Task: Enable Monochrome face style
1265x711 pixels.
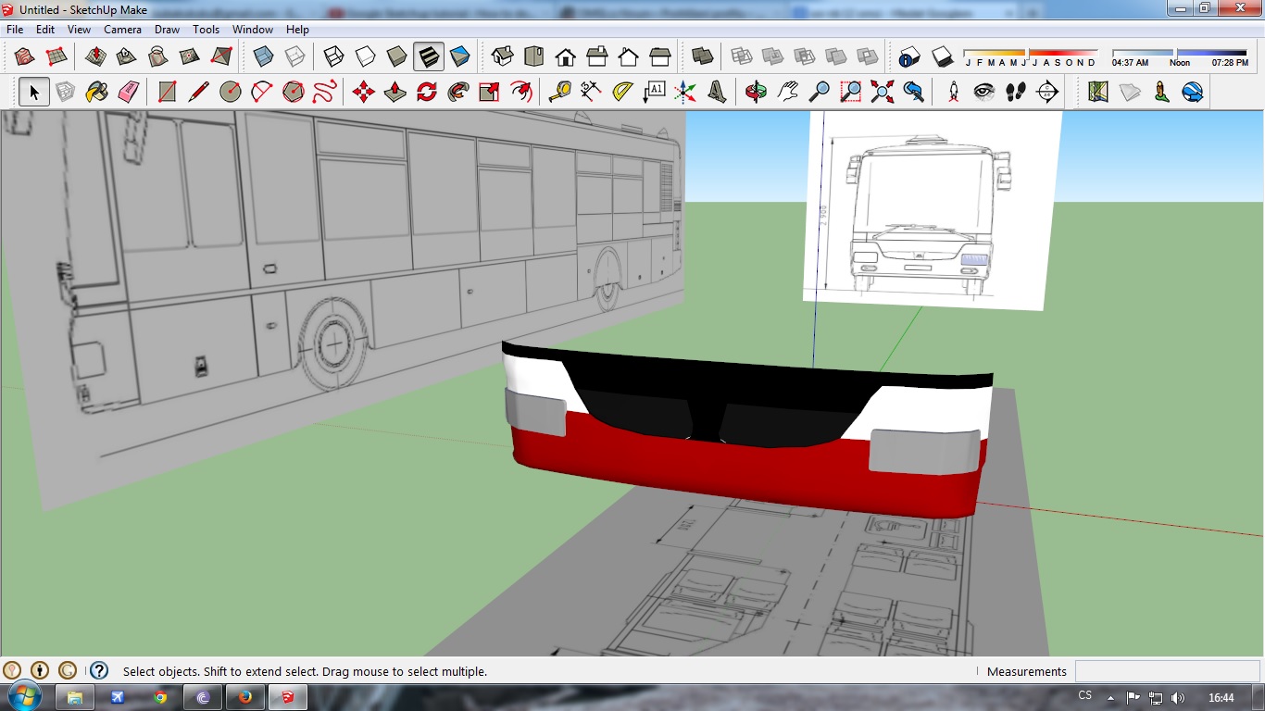Action: (460, 56)
